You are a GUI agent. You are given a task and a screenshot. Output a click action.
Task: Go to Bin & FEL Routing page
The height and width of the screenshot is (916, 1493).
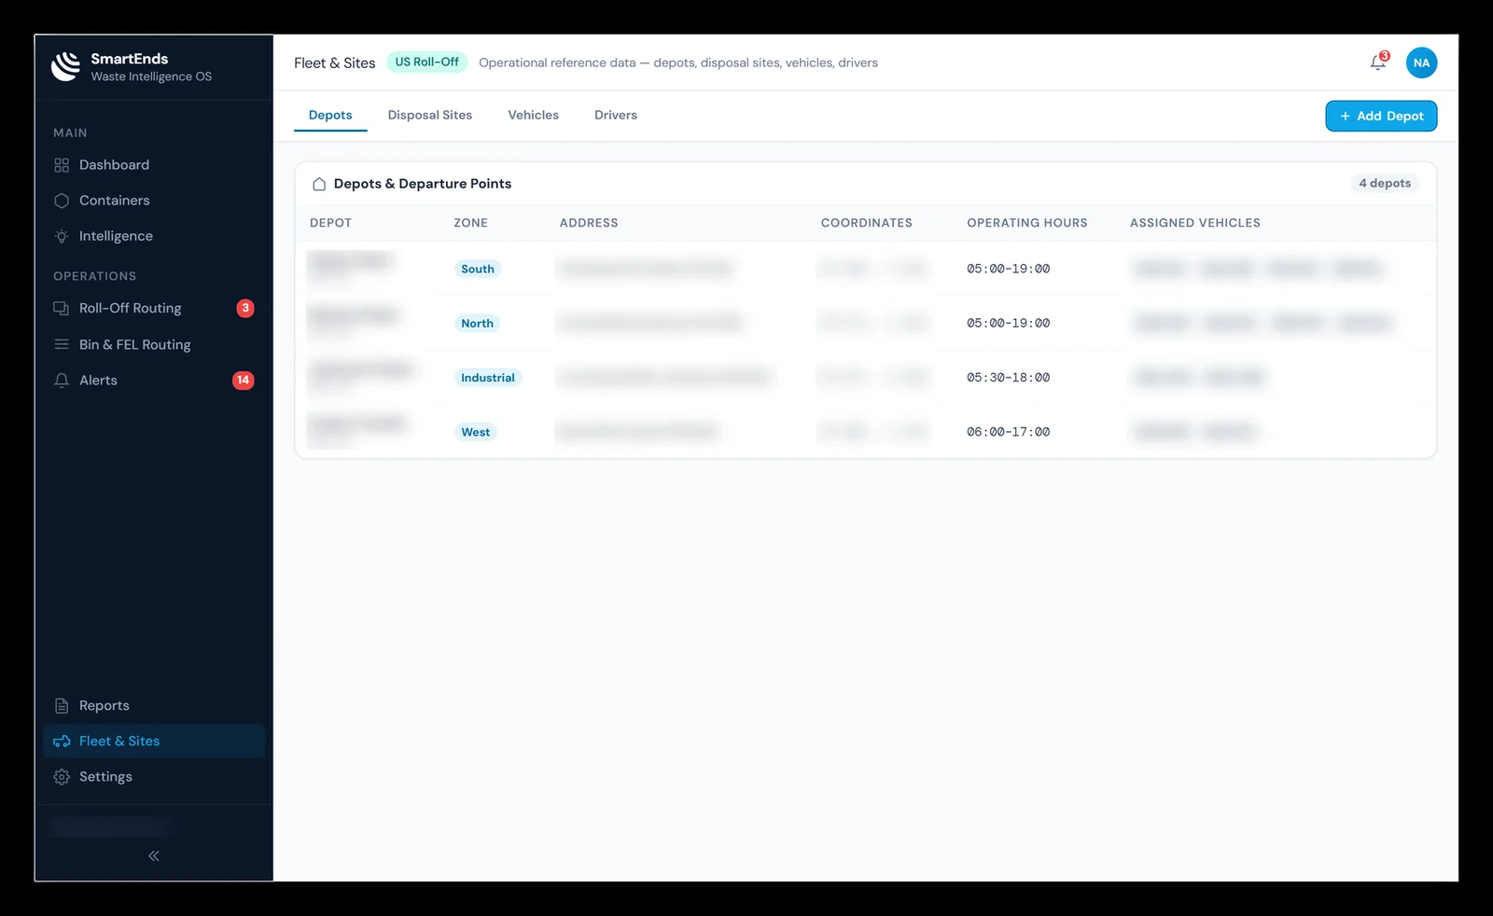135,344
